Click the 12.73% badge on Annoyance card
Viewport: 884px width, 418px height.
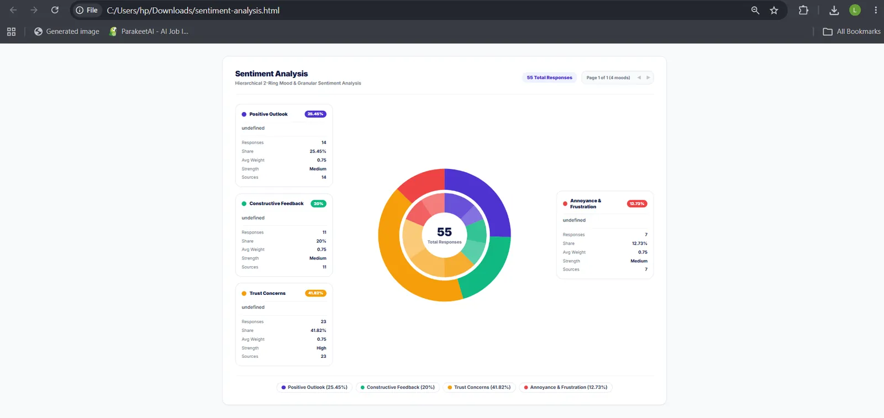(637, 204)
